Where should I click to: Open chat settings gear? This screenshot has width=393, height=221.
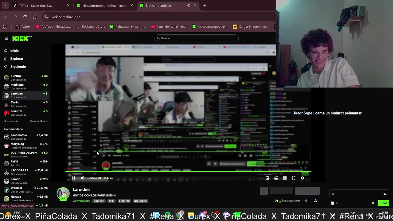[x=373, y=203]
